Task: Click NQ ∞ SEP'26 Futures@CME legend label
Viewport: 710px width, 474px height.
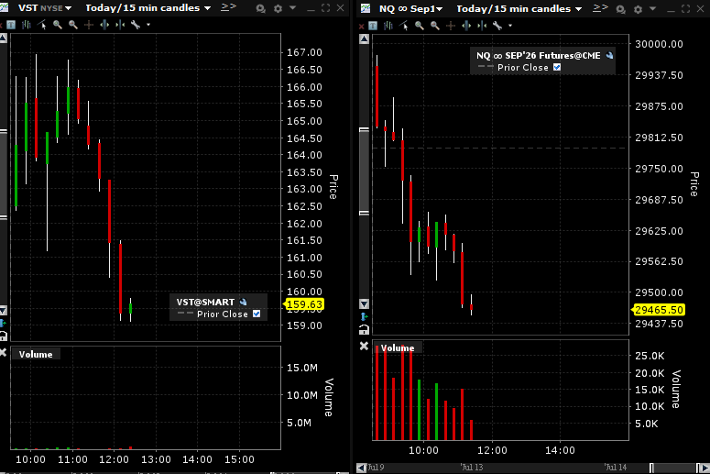Action: (x=539, y=56)
